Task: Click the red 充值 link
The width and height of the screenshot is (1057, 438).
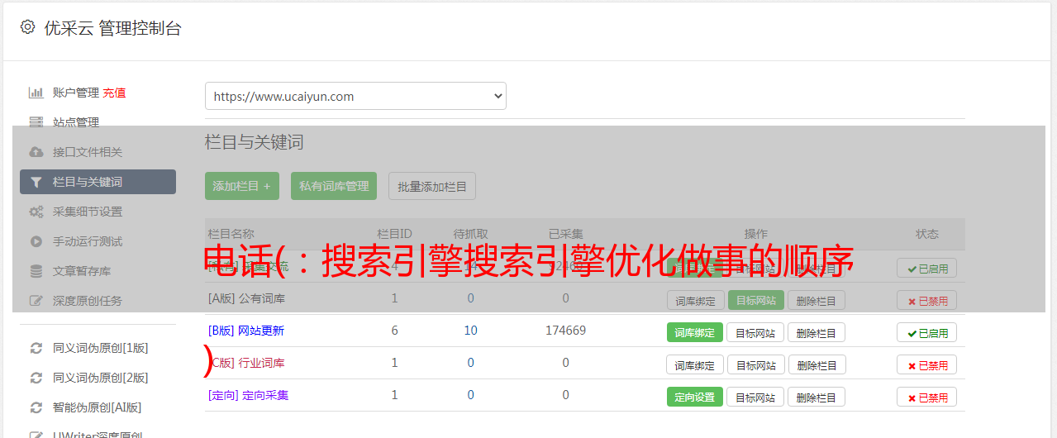Action: [x=114, y=93]
